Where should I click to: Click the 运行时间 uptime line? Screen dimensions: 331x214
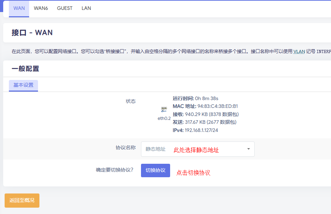[x=195, y=98]
